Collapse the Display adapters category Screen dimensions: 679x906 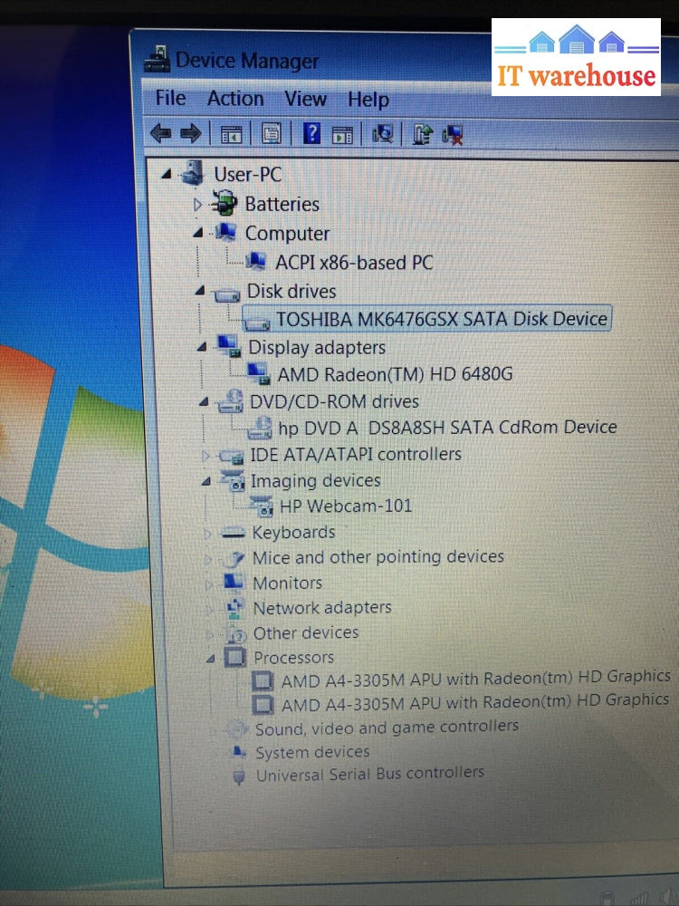(x=200, y=347)
